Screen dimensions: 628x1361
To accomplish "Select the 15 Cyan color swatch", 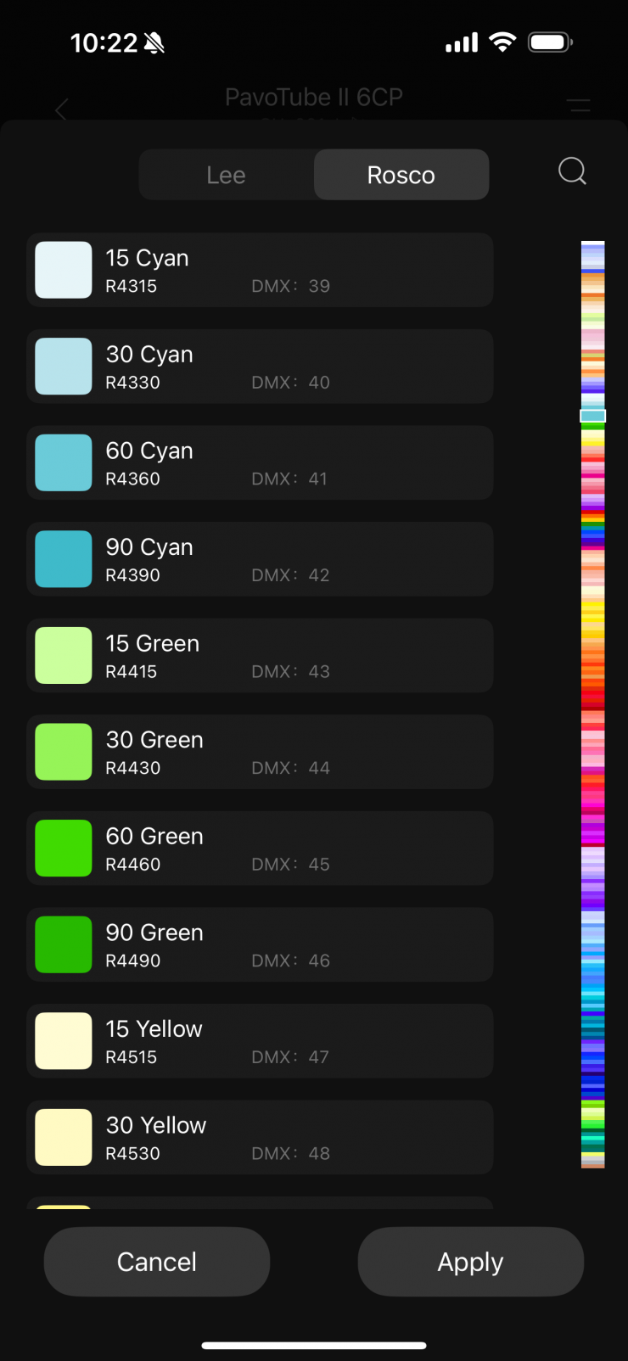I will point(64,270).
